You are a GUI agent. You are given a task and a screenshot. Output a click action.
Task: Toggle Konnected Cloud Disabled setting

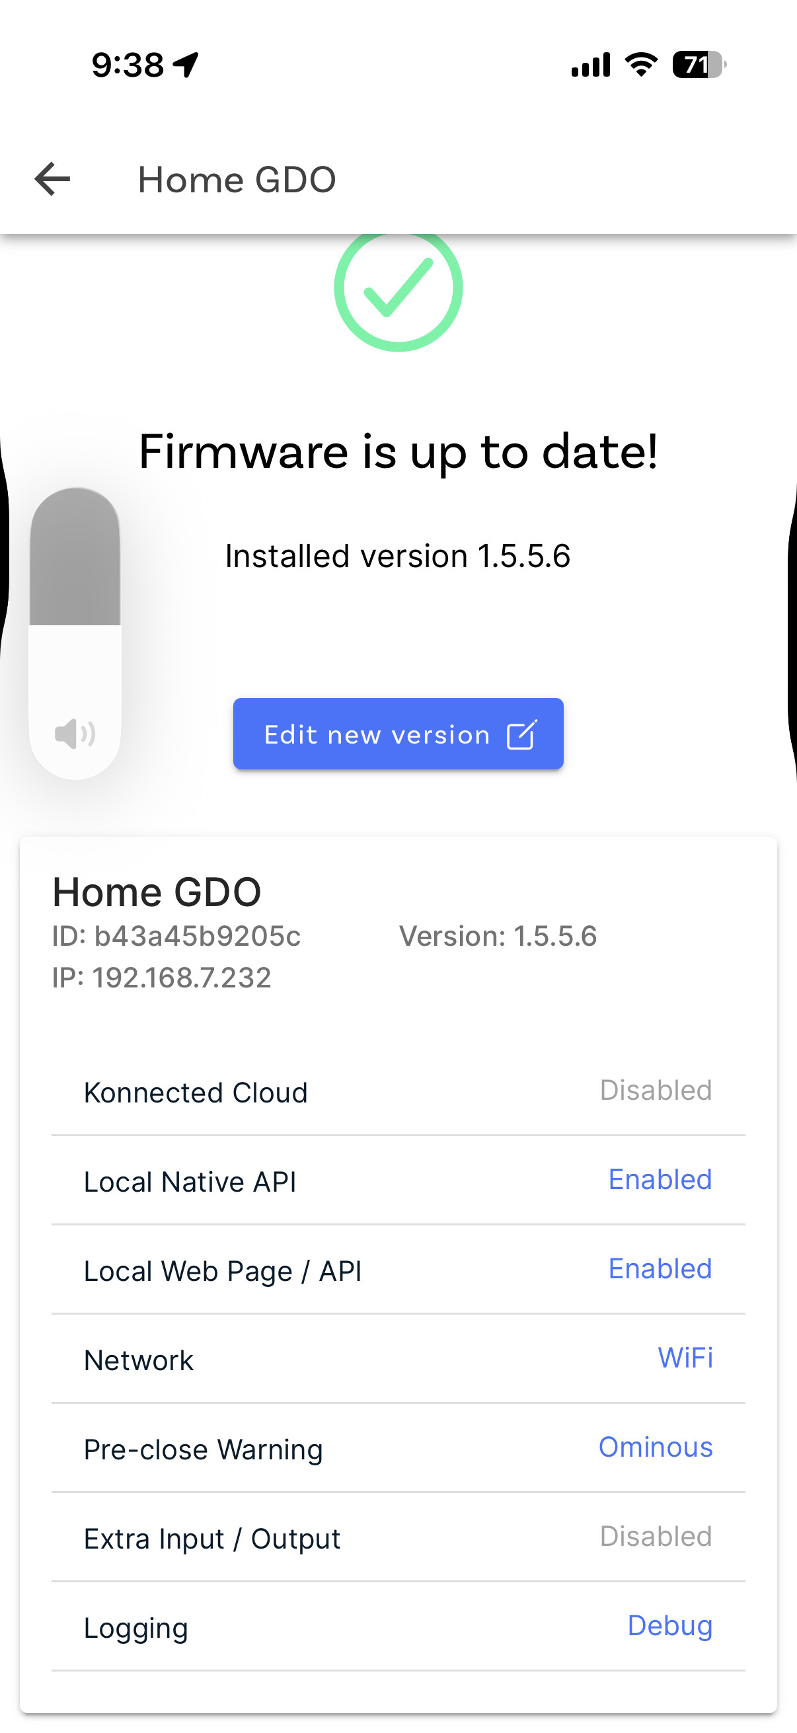coord(655,1090)
